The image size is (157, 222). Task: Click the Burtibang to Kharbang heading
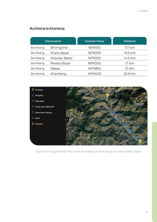click(47, 28)
